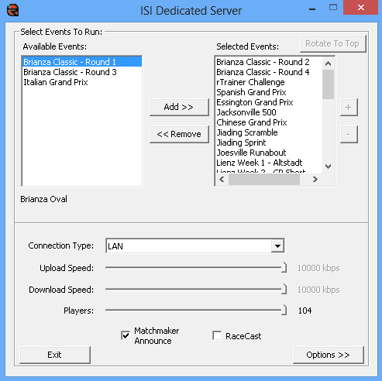Click the ISI app icon in title bar
This screenshot has height=381, width=382.
click(12, 10)
